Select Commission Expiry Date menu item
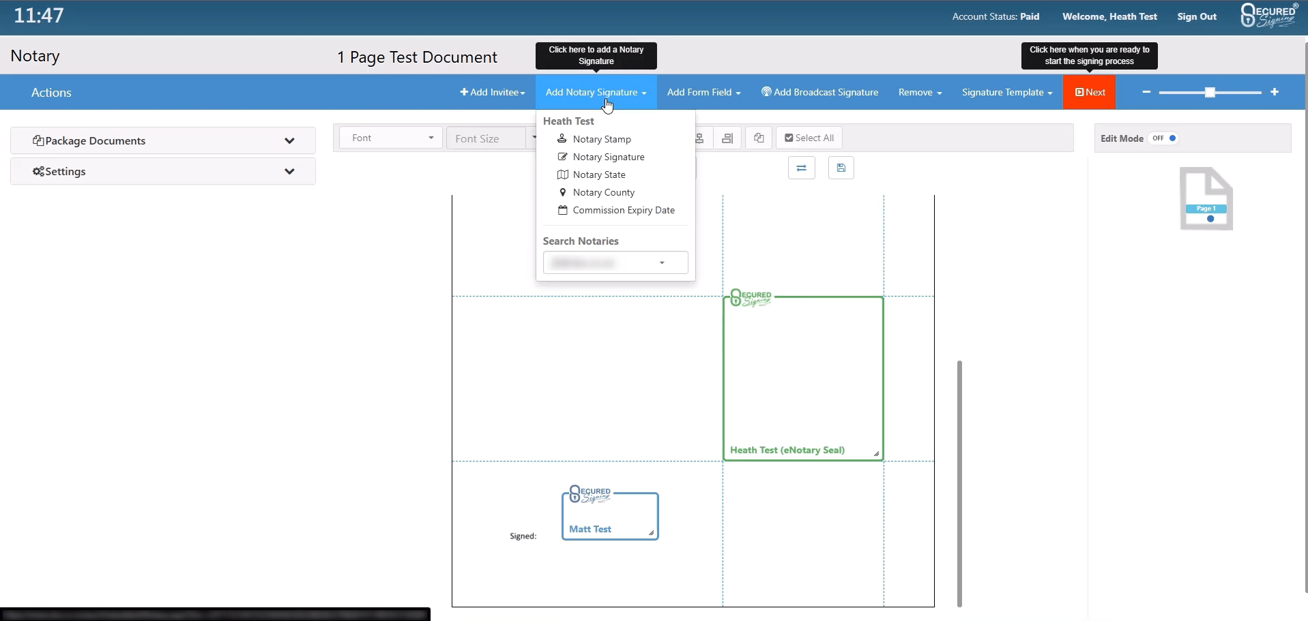The width and height of the screenshot is (1308, 621). pyautogui.click(x=623, y=211)
